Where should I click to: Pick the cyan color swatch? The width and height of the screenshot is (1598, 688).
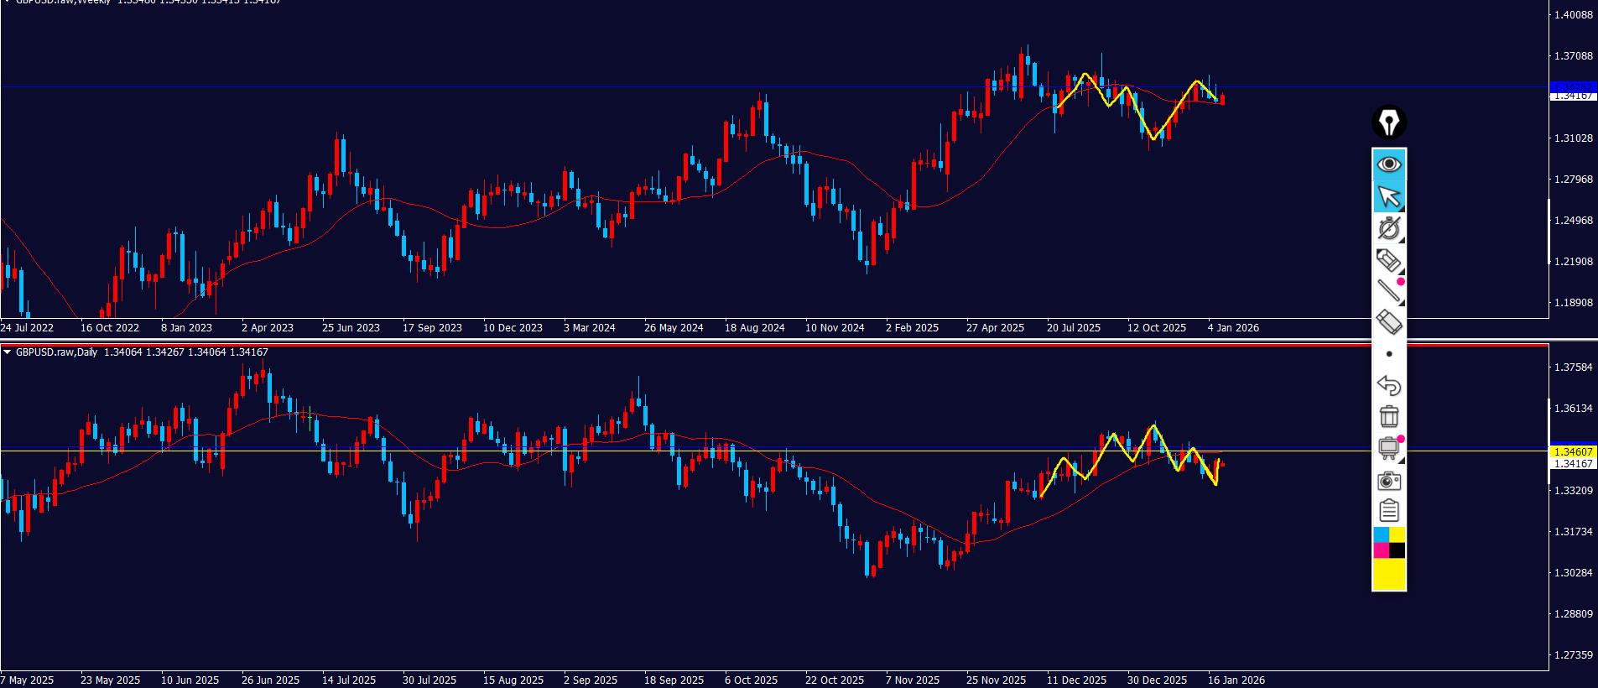(x=1381, y=534)
